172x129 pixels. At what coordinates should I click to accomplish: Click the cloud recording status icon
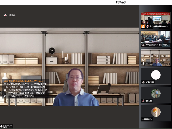tap(5, 15)
